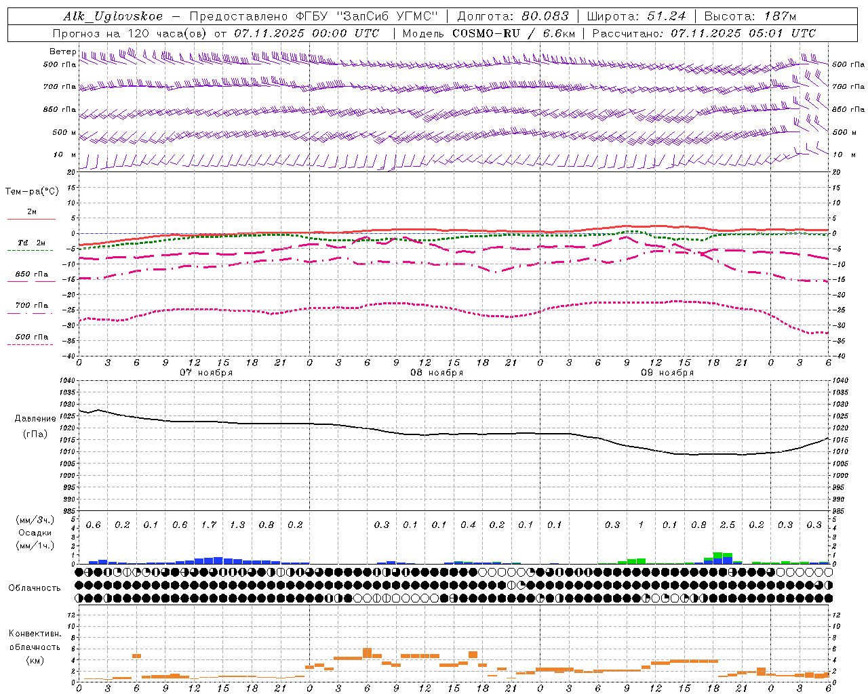Click the 1.3 precipitation value

coord(237,525)
